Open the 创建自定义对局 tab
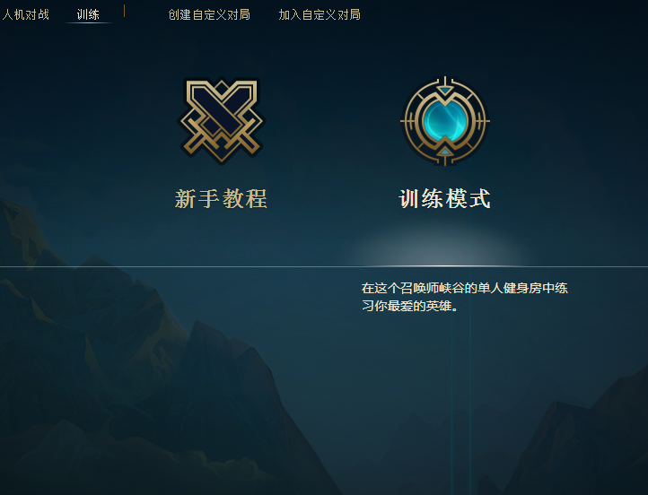Viewport: 648px width, 495px height. click(209, 14)
